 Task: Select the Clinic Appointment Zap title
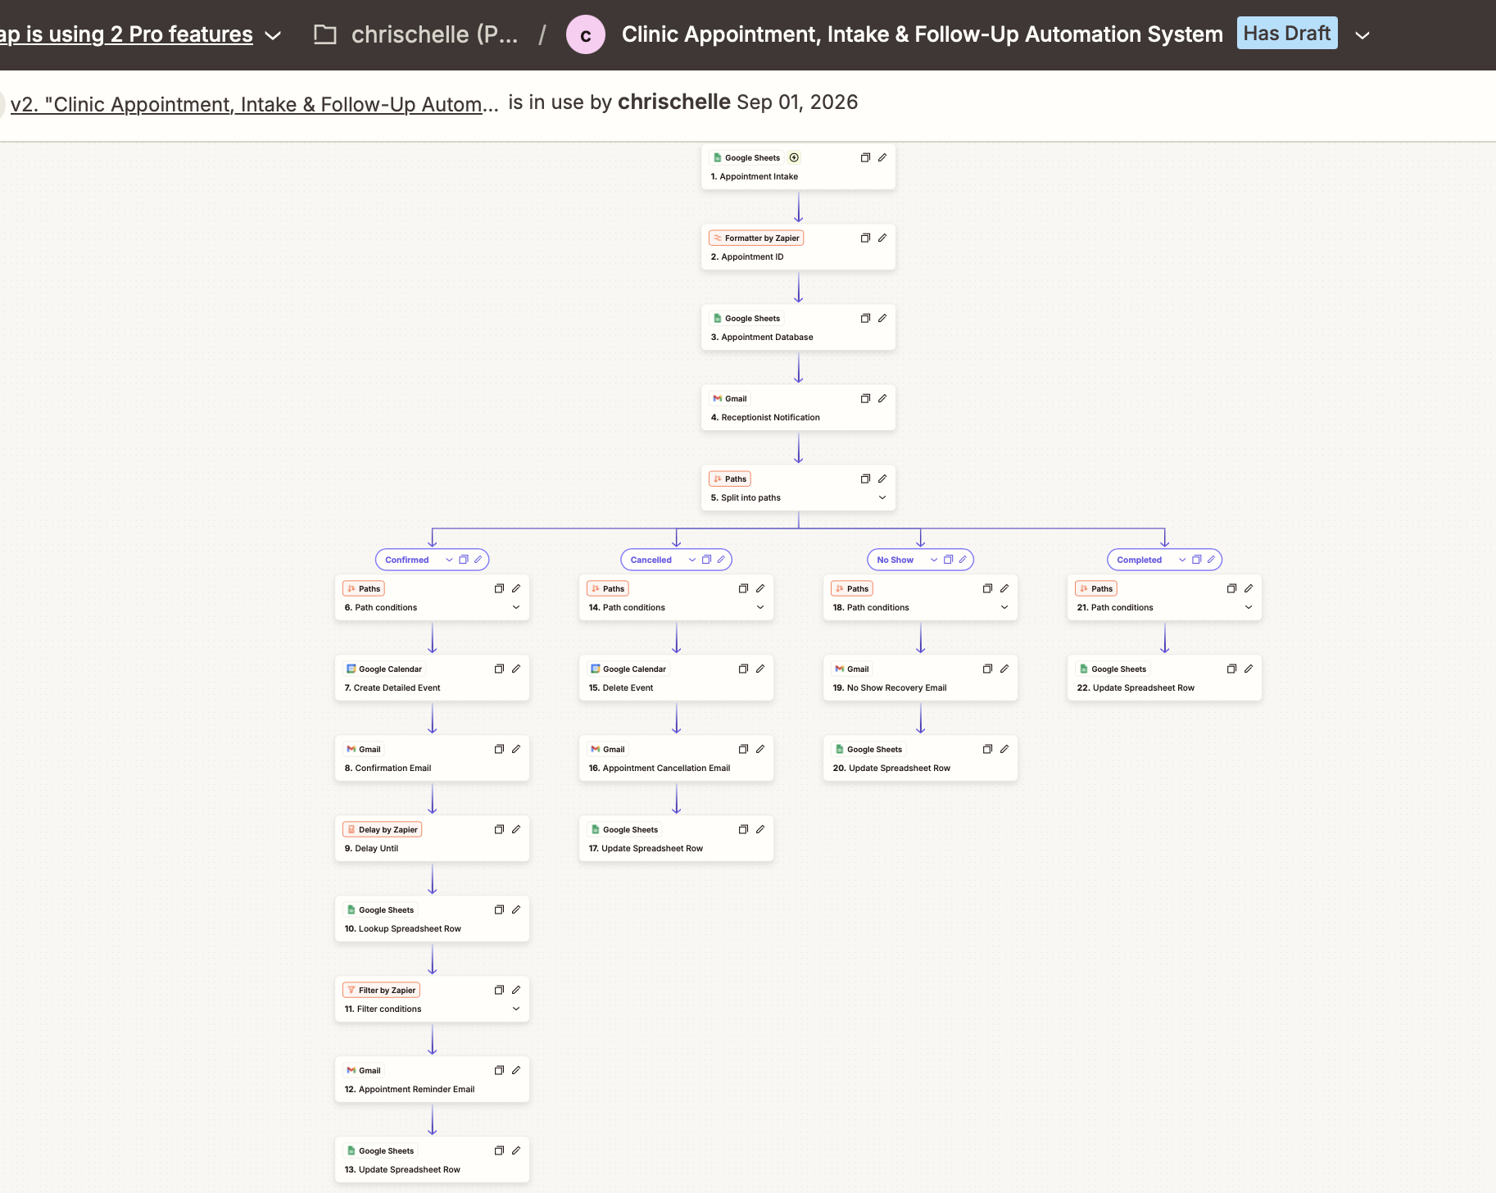[922, 34]
